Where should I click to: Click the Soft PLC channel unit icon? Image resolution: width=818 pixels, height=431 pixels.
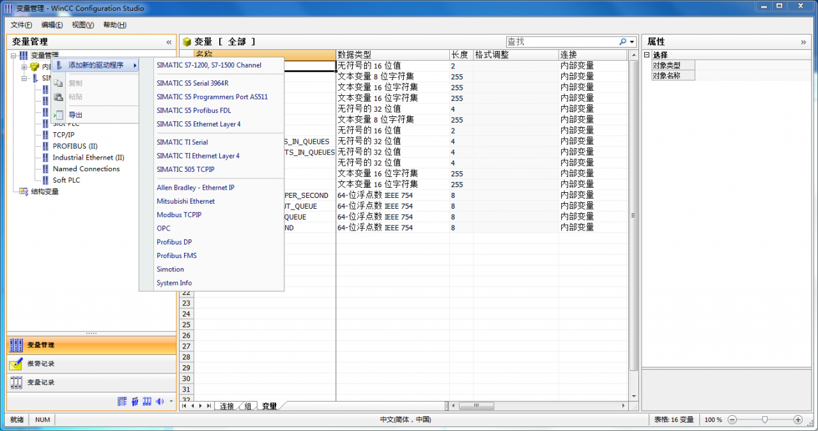pyautogui.click(x=45, y=180)
